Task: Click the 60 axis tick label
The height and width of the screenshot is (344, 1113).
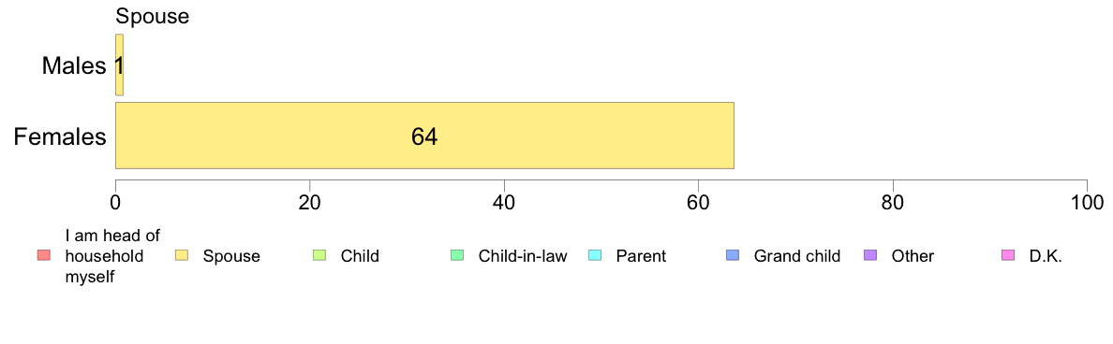Action: coord(699,201)
